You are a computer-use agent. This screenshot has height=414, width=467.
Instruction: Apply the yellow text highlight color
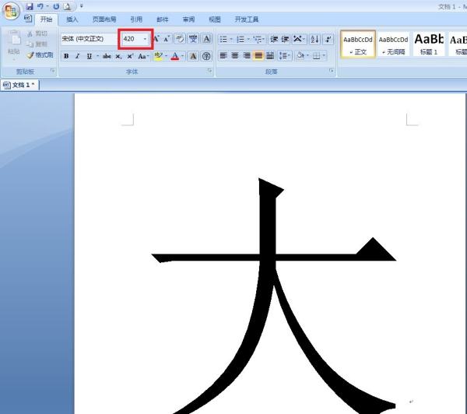tap(158, 56)
